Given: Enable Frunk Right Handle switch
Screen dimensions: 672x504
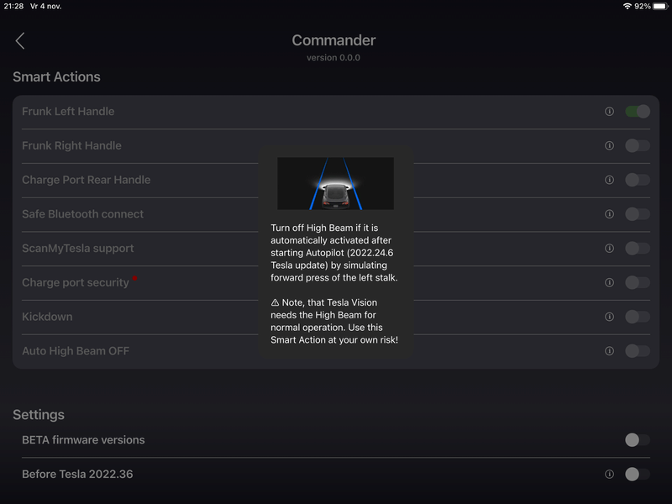Looking at the screenshot, I should tap(638, 145).
